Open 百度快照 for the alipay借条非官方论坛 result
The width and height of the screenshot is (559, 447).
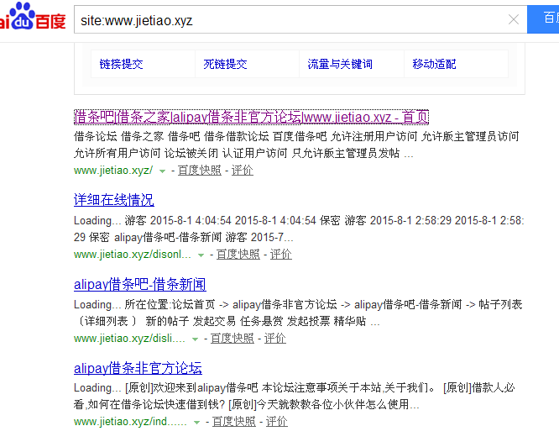234,422
